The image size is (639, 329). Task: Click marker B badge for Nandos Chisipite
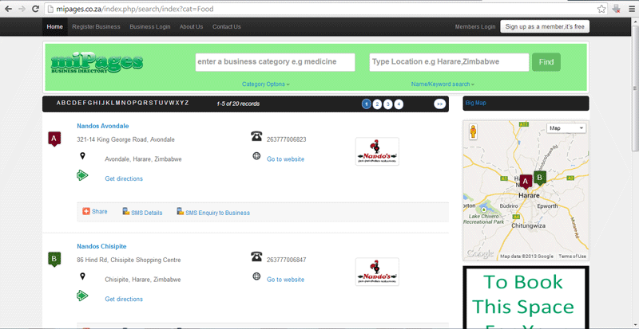(54, 259)
